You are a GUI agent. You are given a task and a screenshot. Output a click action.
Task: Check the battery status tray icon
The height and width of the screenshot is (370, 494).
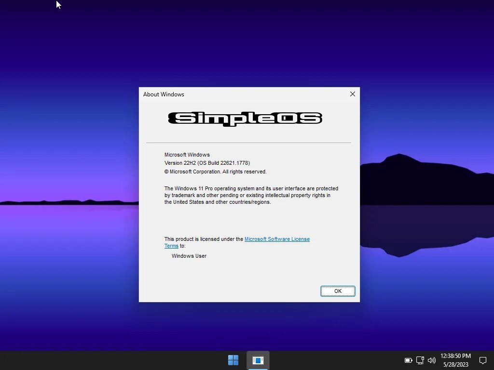tap(408, 360)
